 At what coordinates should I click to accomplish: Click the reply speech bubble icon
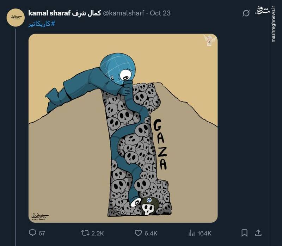[32, 233]
